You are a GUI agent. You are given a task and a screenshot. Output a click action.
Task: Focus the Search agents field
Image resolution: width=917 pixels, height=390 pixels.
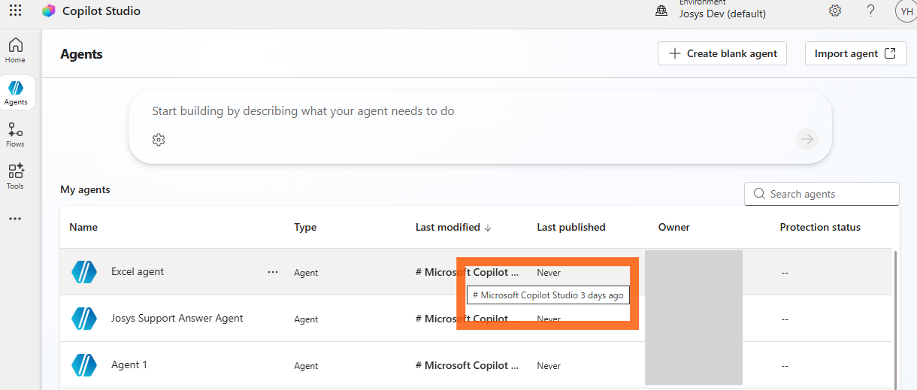822,194
